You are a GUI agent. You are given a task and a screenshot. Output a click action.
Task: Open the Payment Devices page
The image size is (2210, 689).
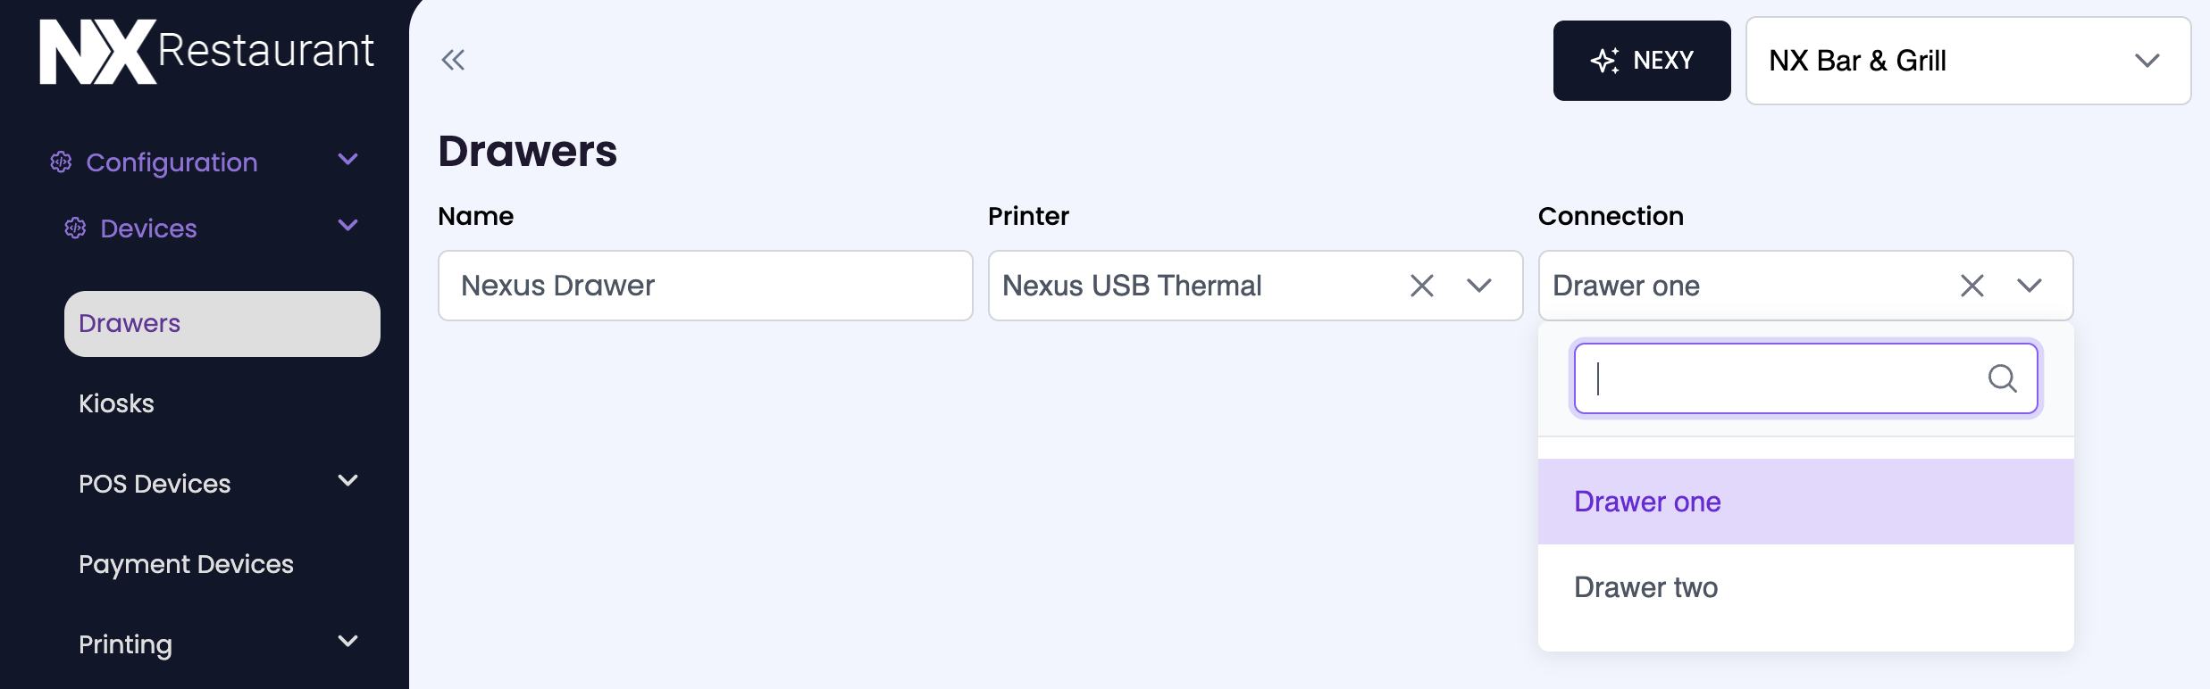(187, 563)
